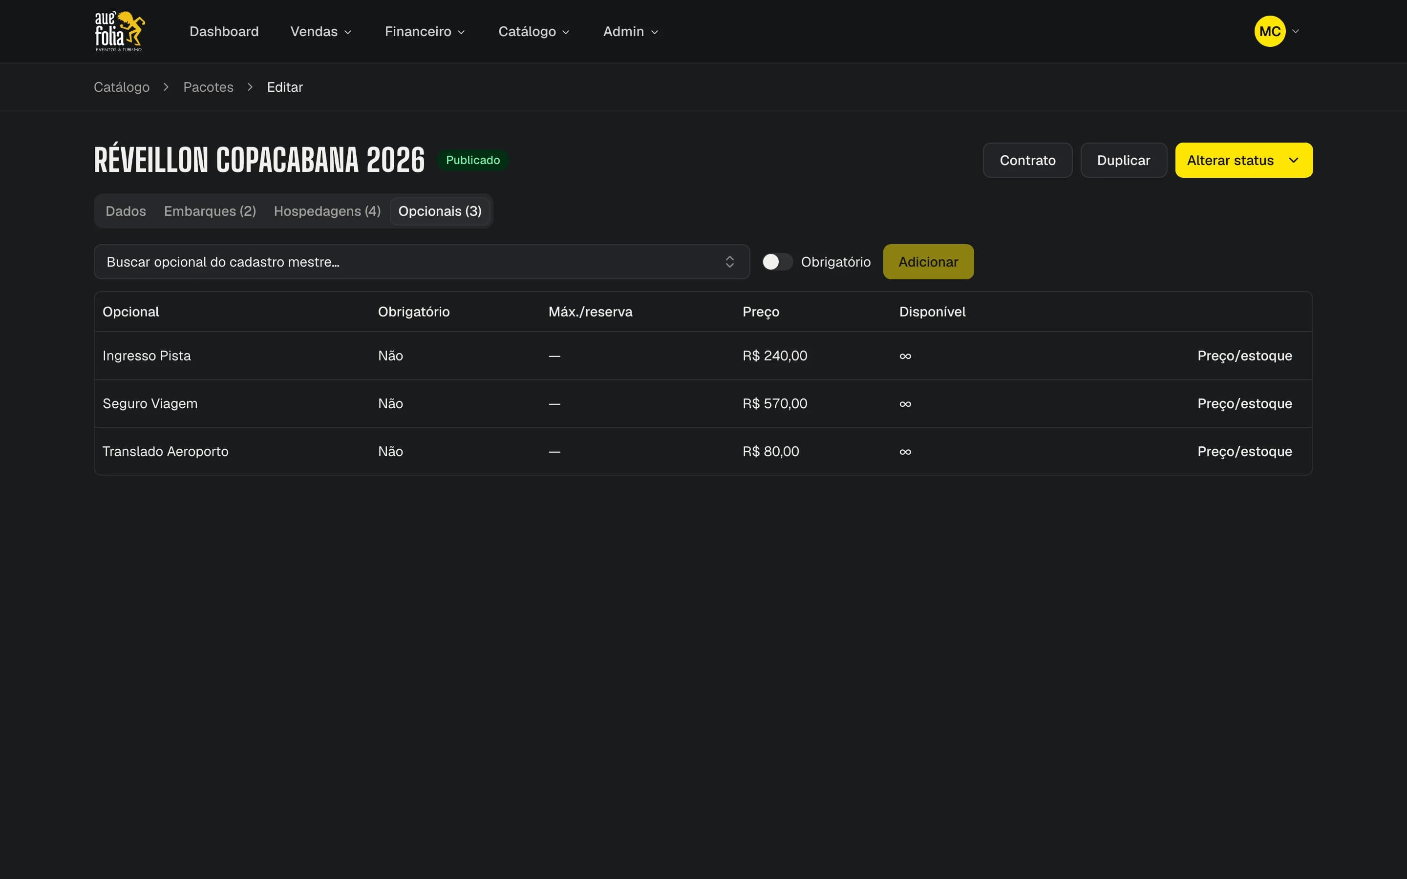Click the R$ 240,00 price cell
Image resolution: width=1407 pixels, height=879 pixels.
pos(774,356)
